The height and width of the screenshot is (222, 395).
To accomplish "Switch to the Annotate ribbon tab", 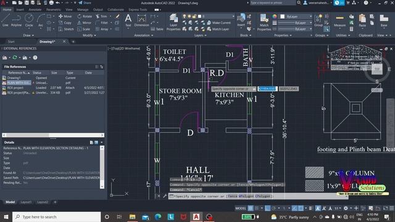I will 35,10.
